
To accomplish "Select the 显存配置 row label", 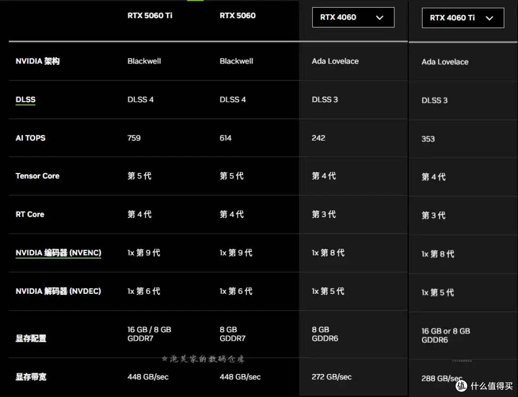I will click(31, 338).
